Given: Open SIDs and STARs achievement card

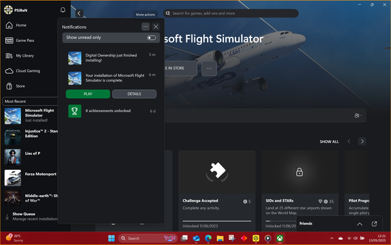Looking at the screenshot, I should [300, 191].
